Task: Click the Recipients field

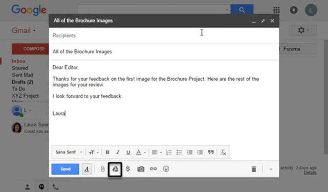Action: coord(164,36)
